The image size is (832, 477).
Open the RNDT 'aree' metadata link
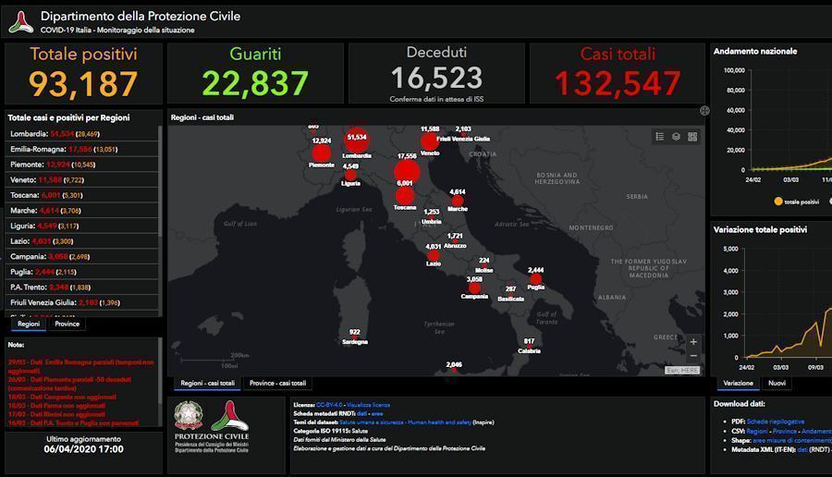377,413
